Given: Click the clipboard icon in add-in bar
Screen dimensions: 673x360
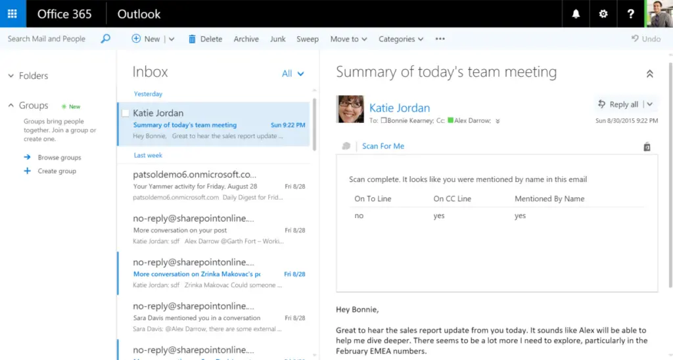Looking at the screenshot, I should 647,146.
